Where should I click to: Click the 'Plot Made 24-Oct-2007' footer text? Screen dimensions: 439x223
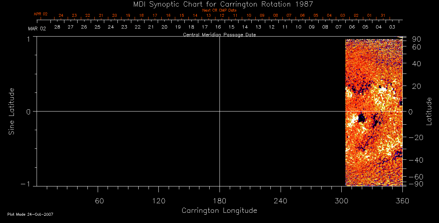point(30,214)
